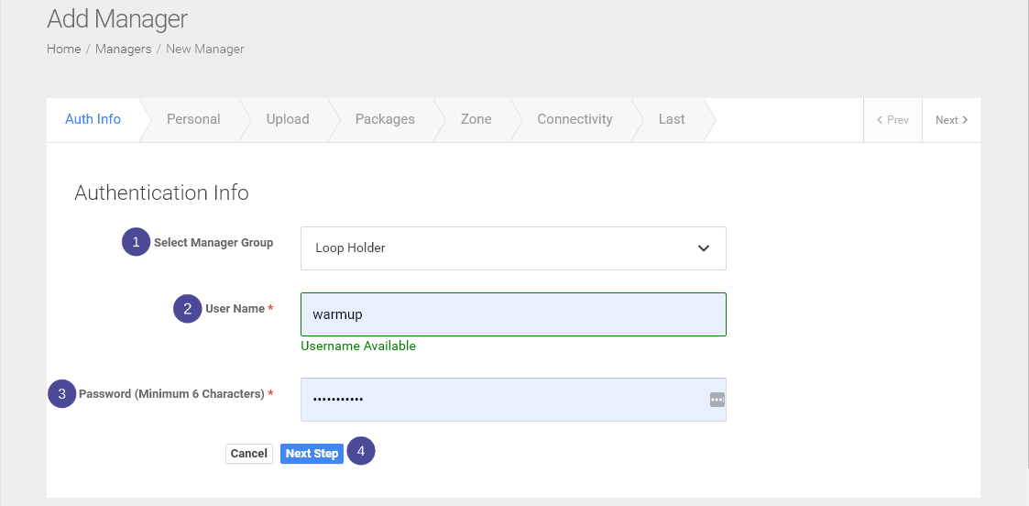Cancel adding the manager
Viewport: 1029px width, 506px height.
[248, 454]
